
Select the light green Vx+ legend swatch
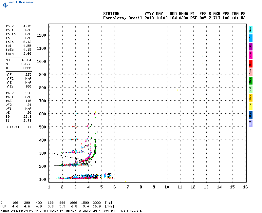(x=251, y=89)
